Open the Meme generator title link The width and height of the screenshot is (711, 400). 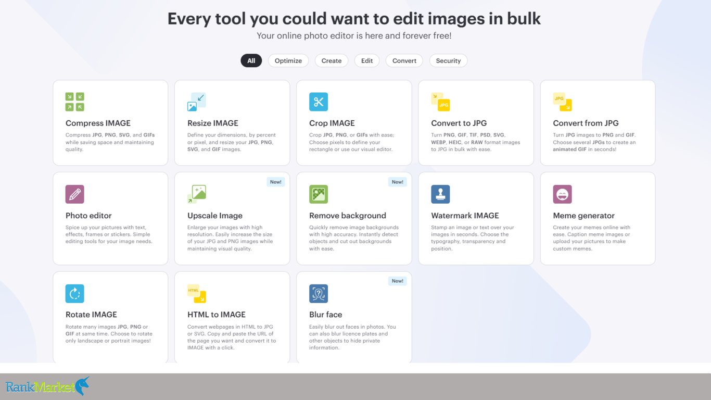pos(584,216)
